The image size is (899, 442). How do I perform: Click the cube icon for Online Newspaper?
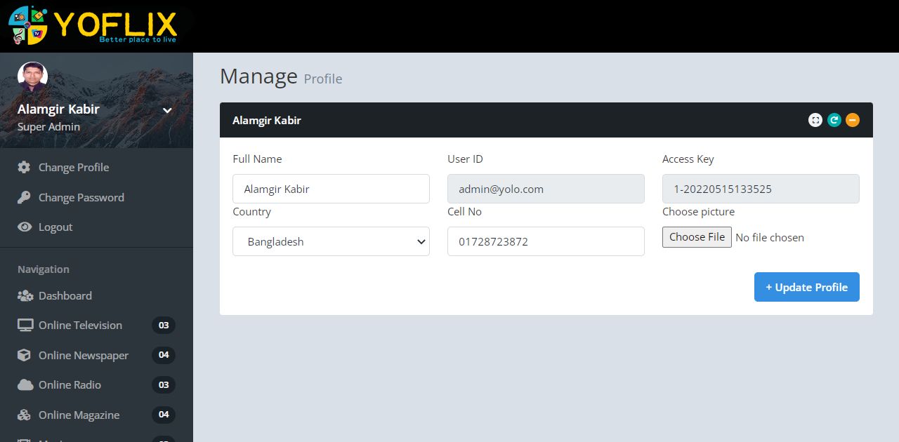(25, 355)
